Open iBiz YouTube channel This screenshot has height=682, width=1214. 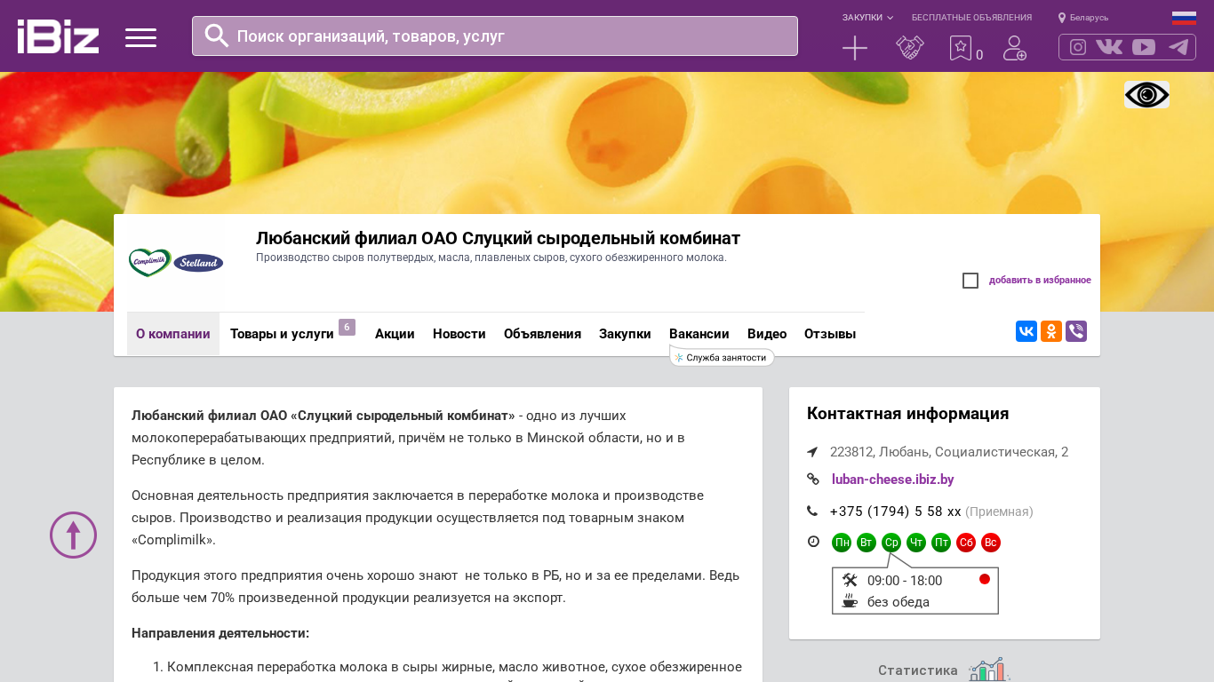(1144, 47)
